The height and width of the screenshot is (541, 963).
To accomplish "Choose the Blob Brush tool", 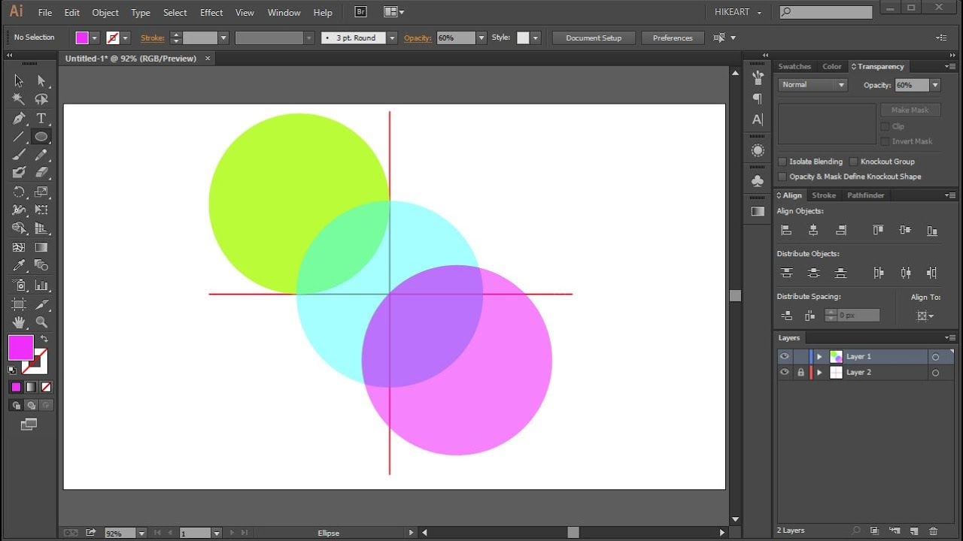I will pos(19,173).
